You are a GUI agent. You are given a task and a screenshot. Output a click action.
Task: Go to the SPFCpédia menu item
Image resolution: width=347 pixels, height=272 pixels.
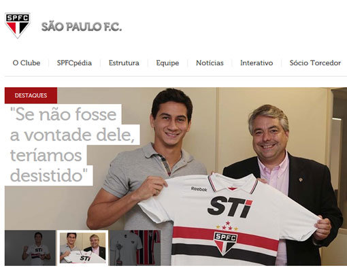point(74,63)
